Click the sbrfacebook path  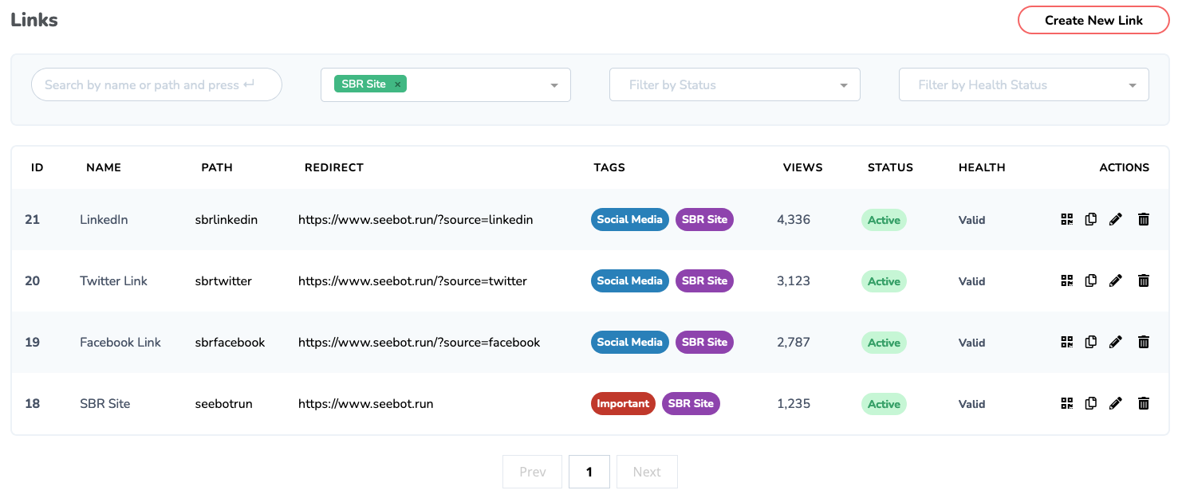click(x=230, y=342)
